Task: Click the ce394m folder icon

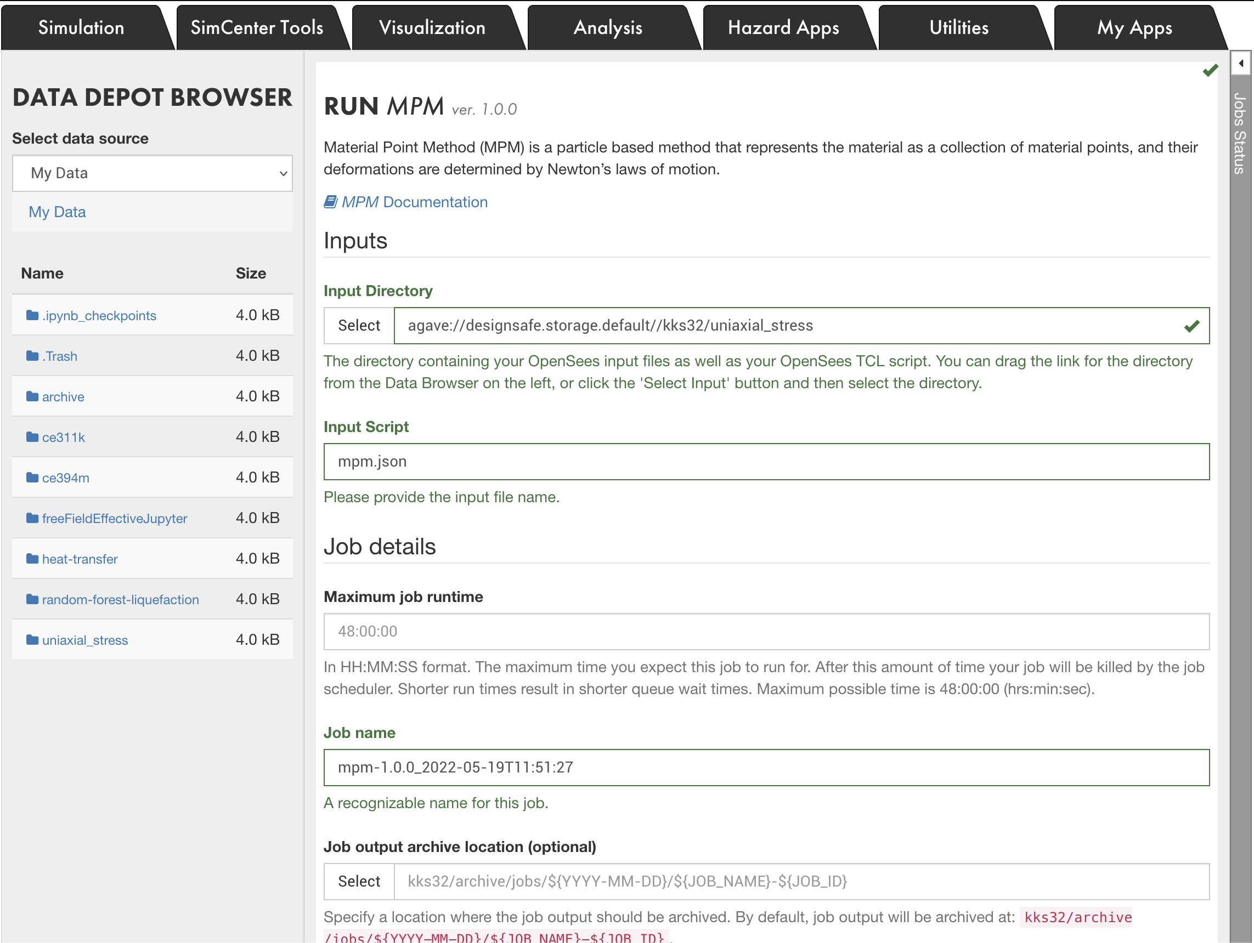Action: [x=32, y=478]
